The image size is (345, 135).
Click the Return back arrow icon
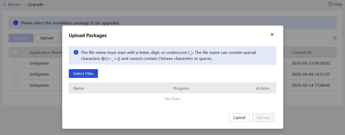coord(5,5)
